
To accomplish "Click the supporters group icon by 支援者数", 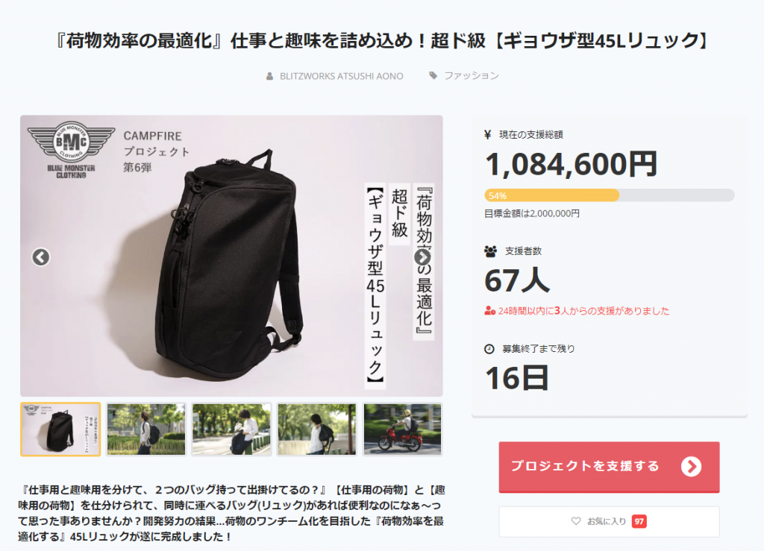I will coord(491,251).
